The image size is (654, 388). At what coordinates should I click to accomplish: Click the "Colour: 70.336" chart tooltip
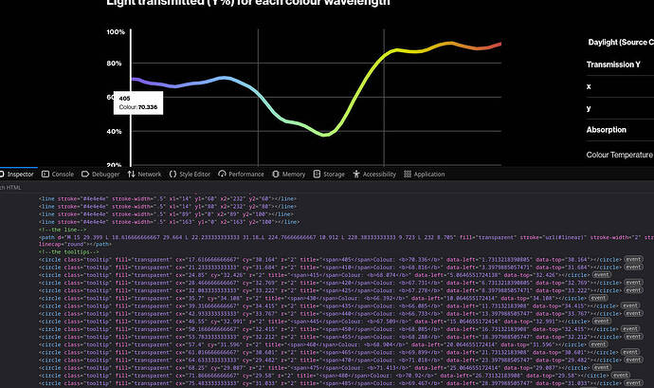tap(138, 102)
